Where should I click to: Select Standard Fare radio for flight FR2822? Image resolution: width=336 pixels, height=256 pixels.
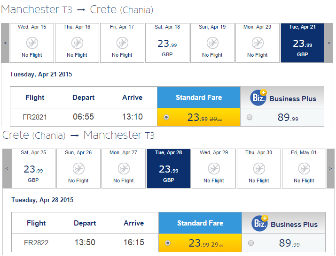168,243
